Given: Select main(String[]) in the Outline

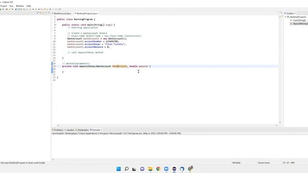Looking at the screenshot, I should [x=299, y=20].
